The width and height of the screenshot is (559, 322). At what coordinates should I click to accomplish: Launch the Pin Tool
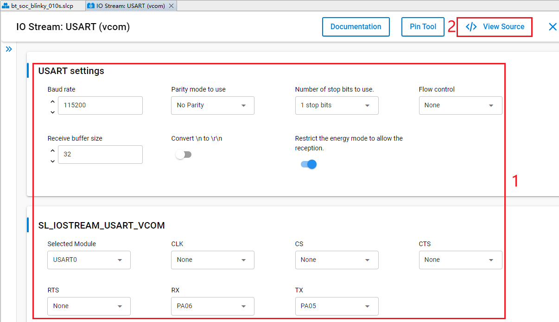[422, 26]
